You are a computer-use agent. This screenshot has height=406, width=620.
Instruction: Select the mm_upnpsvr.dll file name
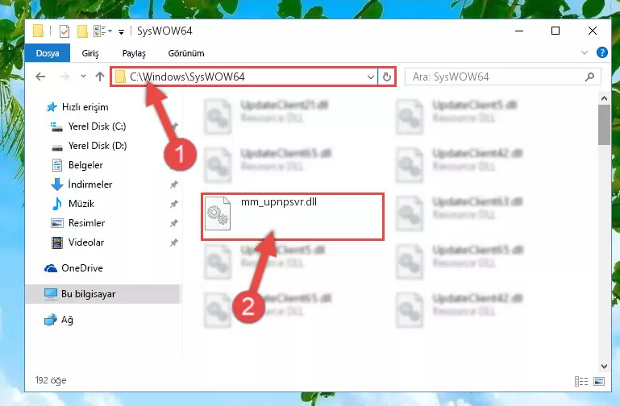pos(279,202)
